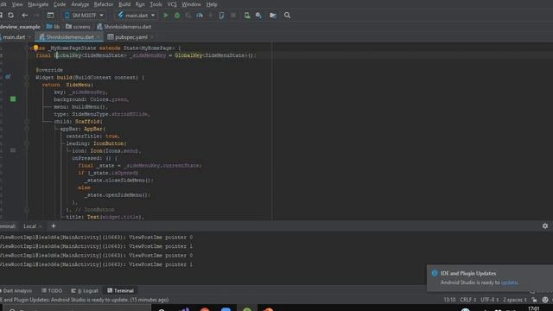Click the Colors.green value in the code
The height and width of the screenshot is (311, 553).
tap(109, 99)
